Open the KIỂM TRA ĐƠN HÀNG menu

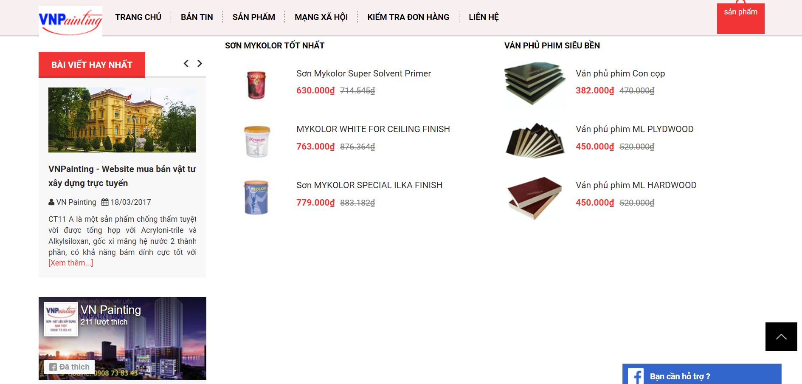[408, 17]
